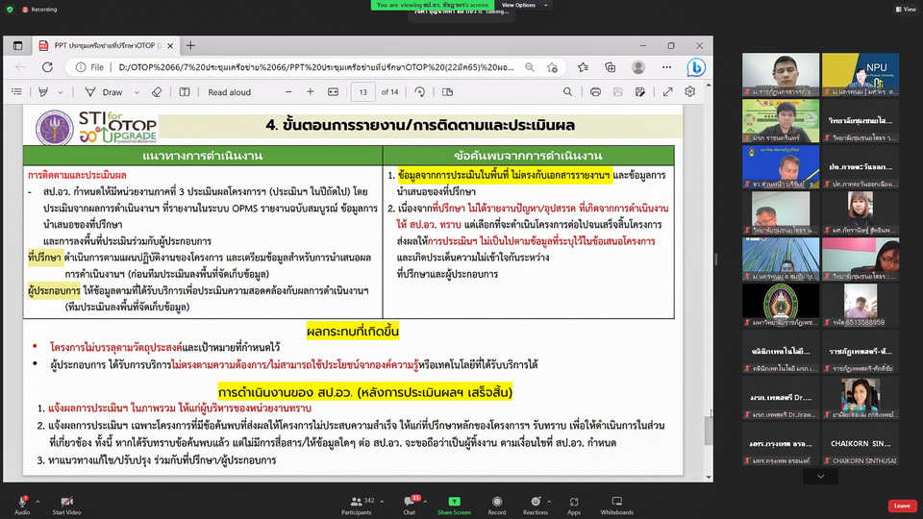The height and width of the screenshot is (519, 923).
Task: Open Zoom Chat
Action: click(x=410, y=505)
